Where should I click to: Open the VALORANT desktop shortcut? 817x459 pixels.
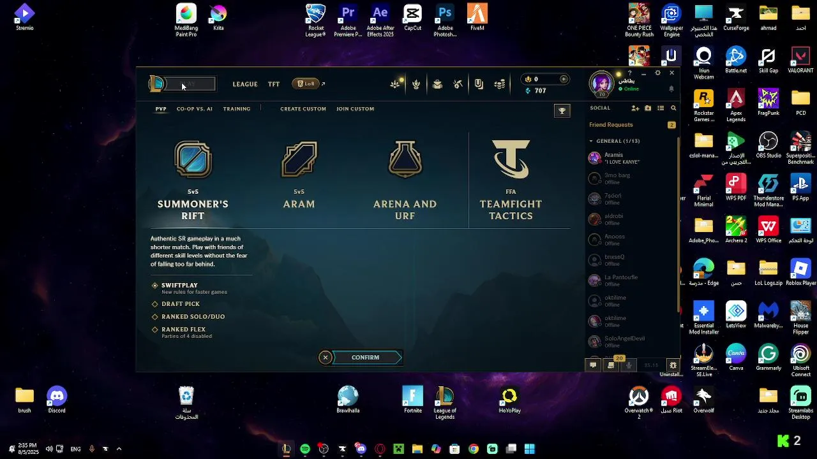[x=800, y=60]
